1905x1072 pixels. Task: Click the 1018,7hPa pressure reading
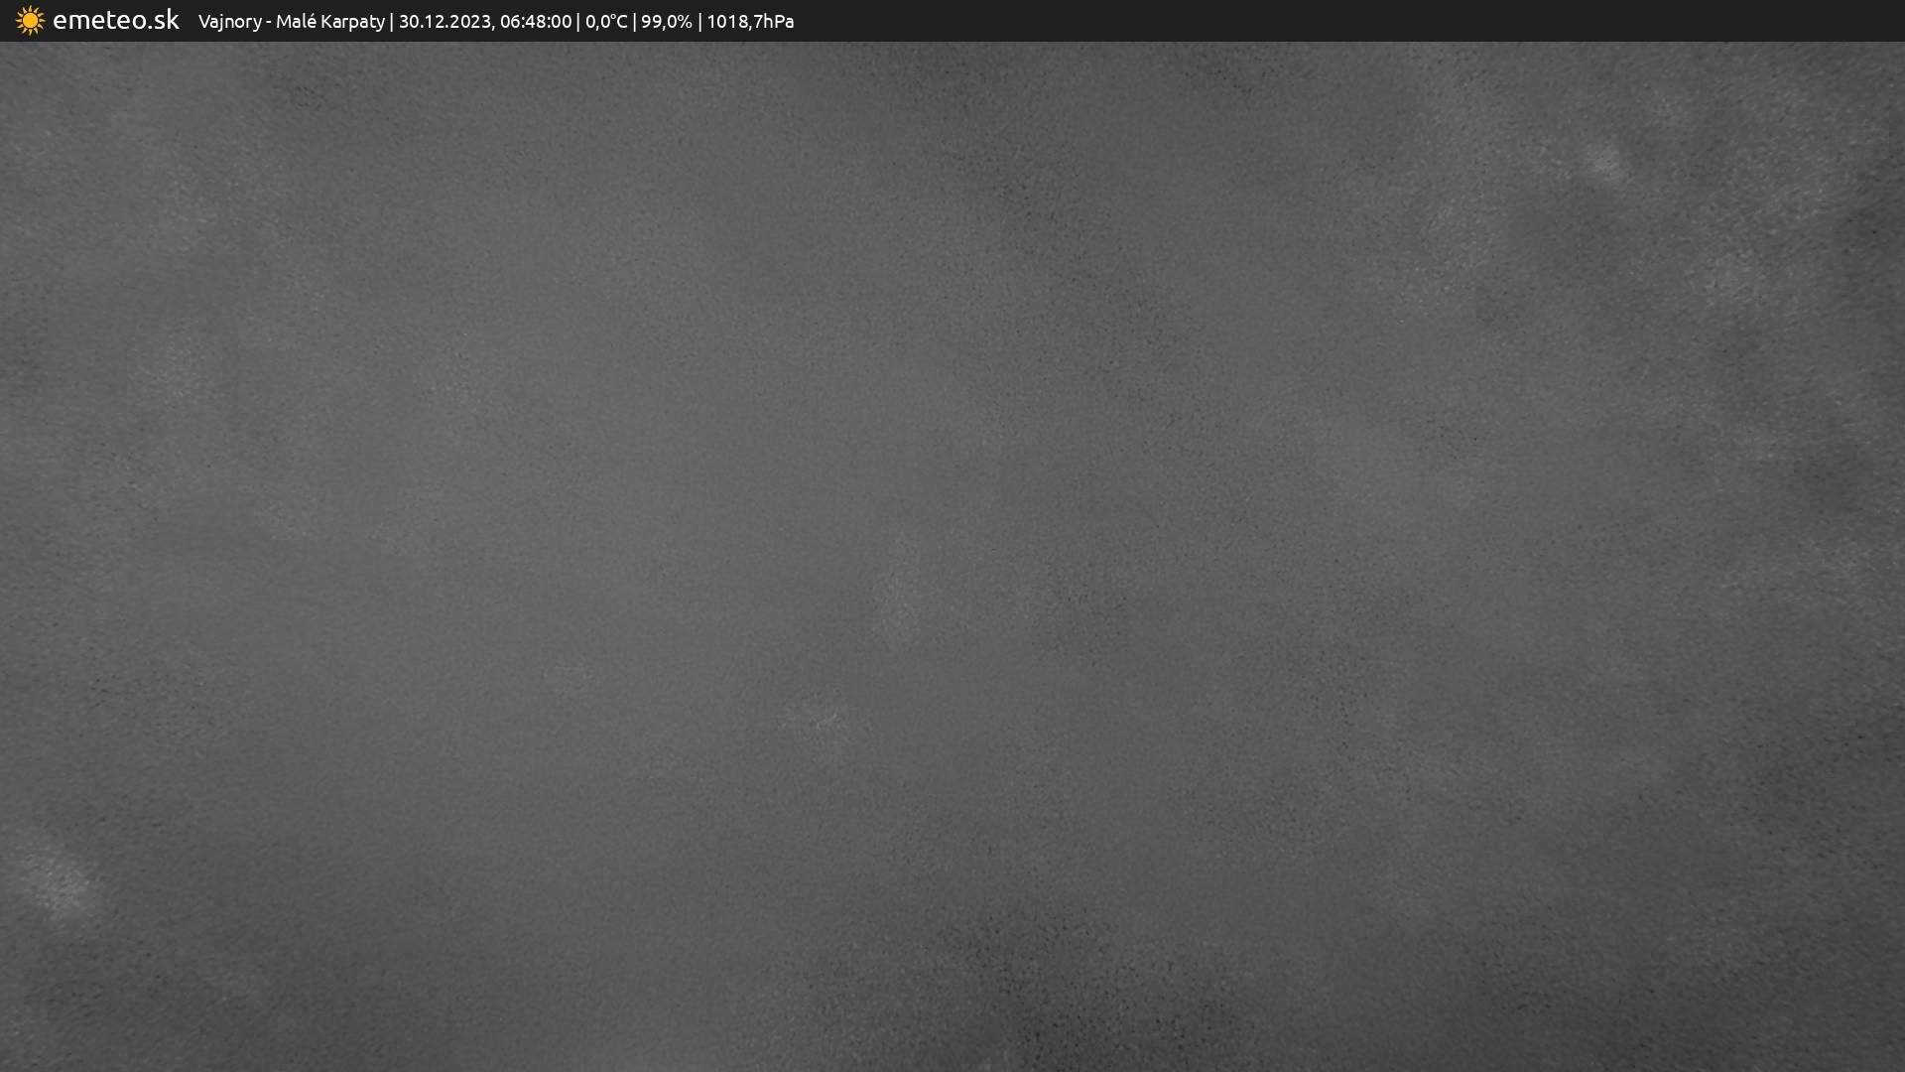click(x=749, y=21)
